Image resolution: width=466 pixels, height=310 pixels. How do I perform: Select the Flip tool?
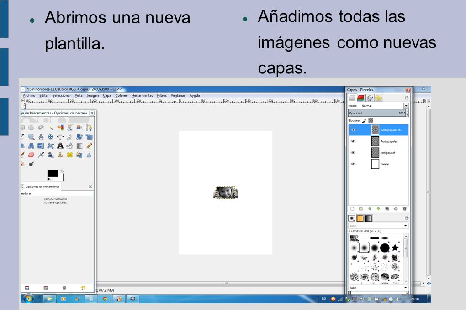(x=41, y=146)
